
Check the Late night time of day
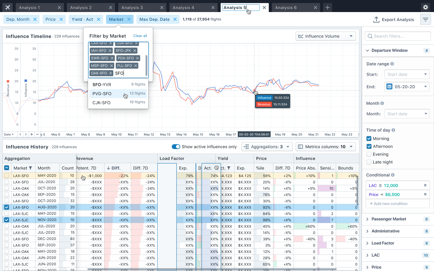pyautogui.click(x=369, y=162)
